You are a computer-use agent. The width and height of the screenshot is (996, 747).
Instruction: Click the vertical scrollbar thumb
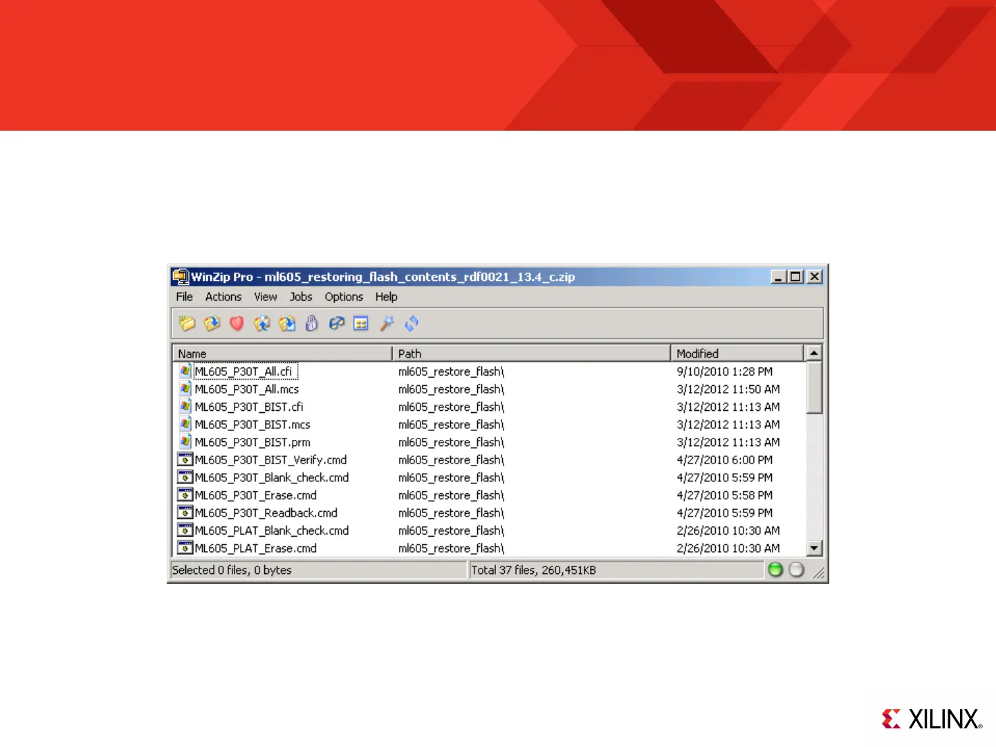[x=814, y=387]
